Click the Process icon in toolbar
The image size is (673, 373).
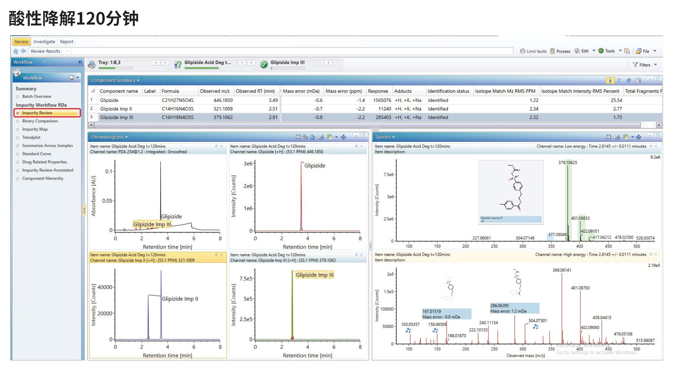(553, 51)
